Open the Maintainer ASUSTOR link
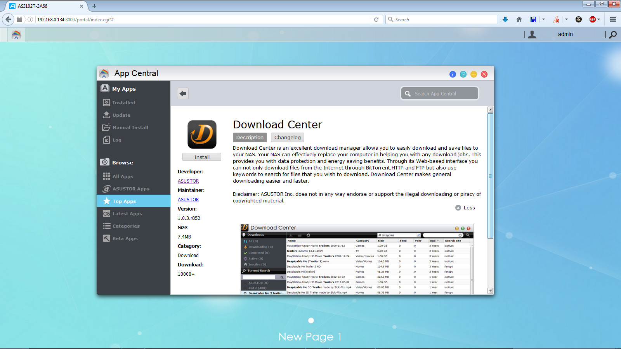Viewport: 621px width, 349px height. pyautogui.click(x=188, y=200)
